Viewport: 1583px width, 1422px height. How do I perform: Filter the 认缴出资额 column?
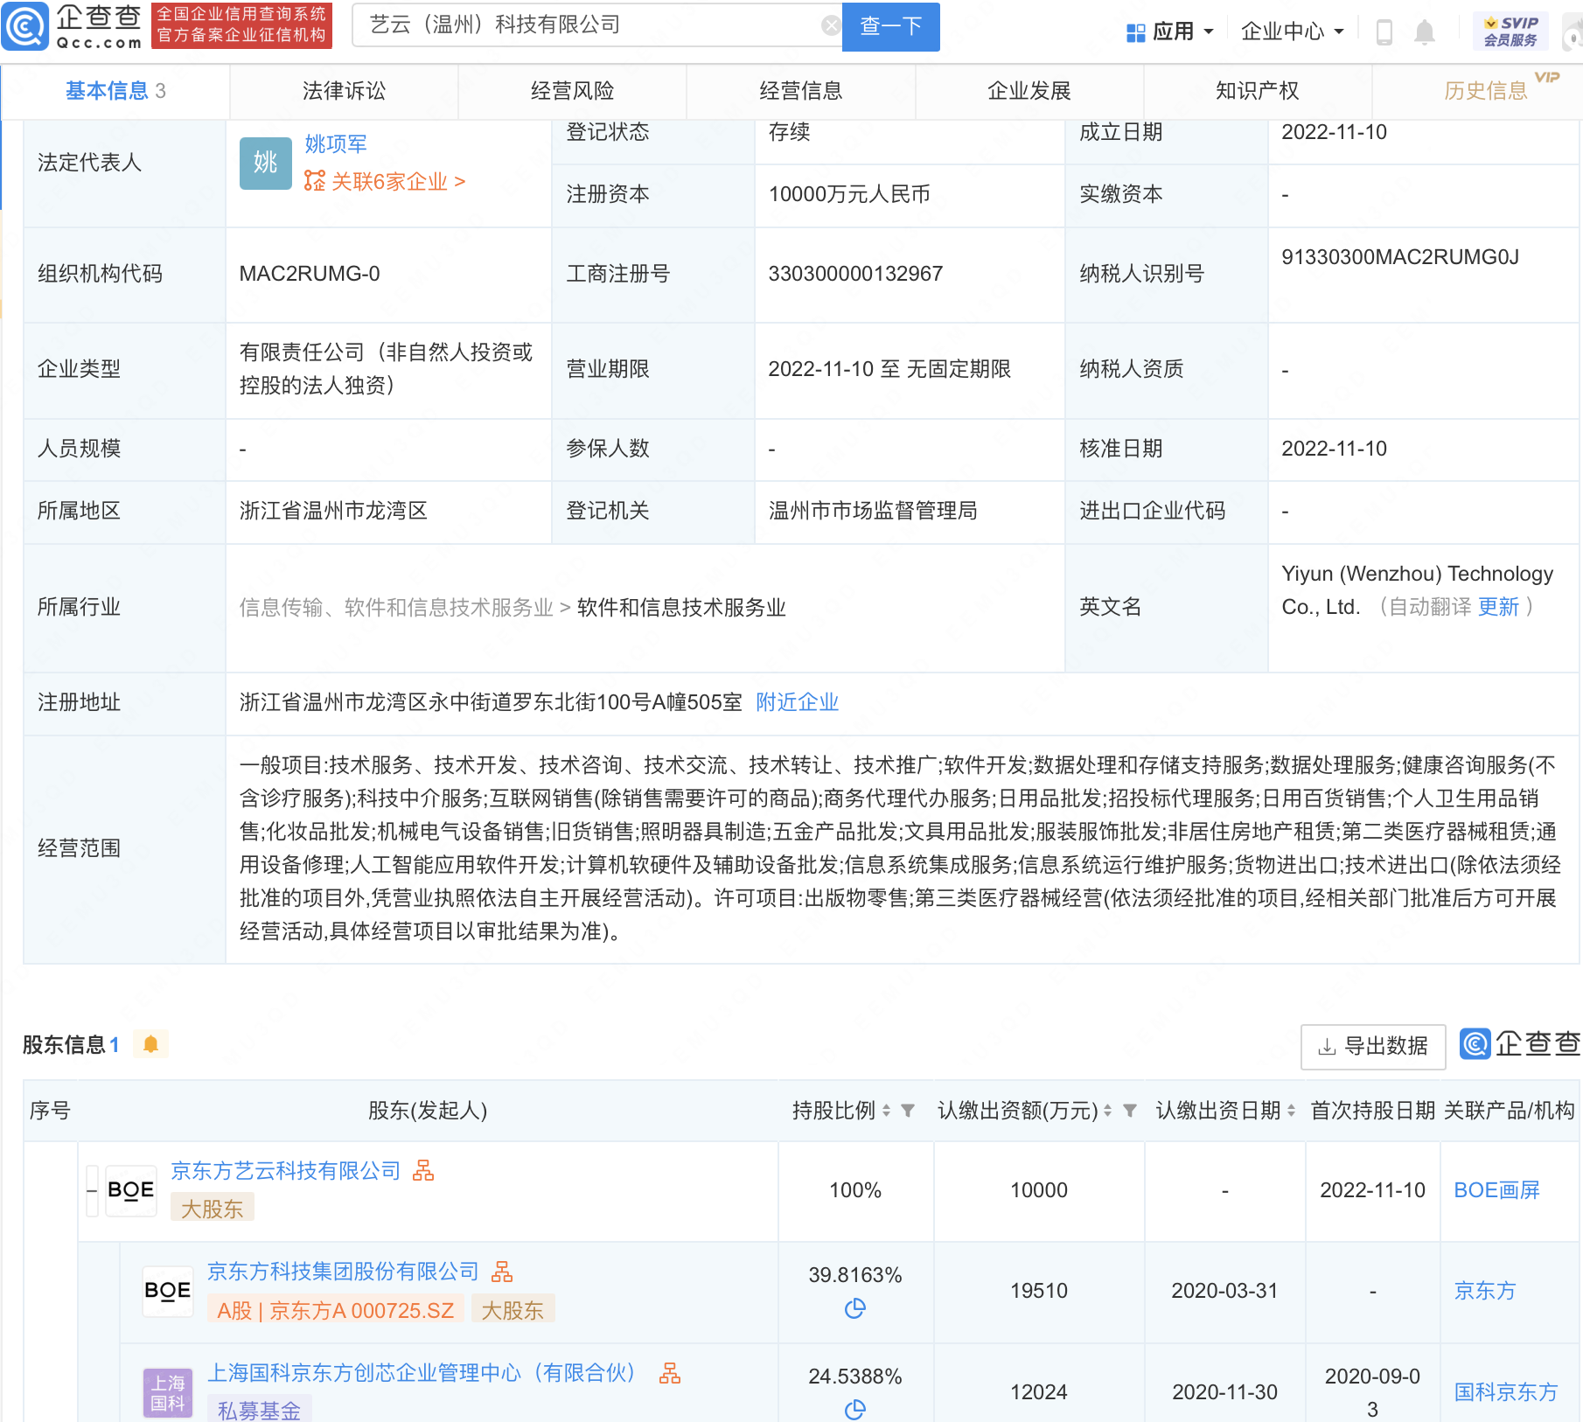(x=1130, y=1111)
